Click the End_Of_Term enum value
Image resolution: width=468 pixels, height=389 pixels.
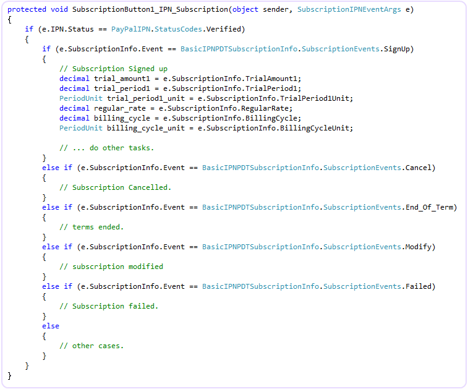point(429,207)
